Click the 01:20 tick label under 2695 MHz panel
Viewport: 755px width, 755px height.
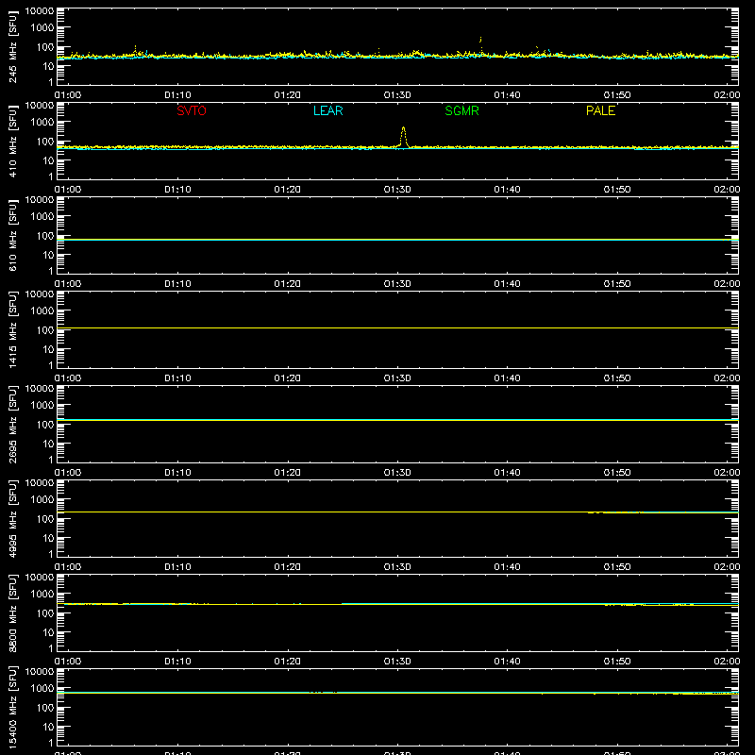[x=288, y=473]
